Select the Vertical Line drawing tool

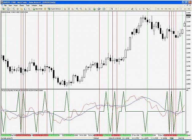(x=121, y=9)
